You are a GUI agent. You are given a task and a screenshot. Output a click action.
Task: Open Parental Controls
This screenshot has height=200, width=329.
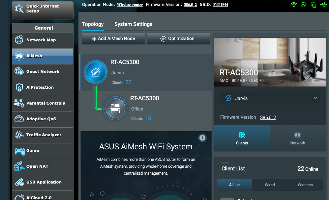43,104
